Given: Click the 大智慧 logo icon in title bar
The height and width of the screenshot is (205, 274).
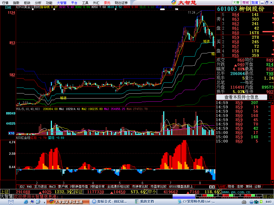Looking at the screenshot, I should (x=174, y=2).
